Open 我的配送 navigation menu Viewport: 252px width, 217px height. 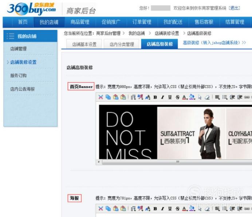click(173, 22)
